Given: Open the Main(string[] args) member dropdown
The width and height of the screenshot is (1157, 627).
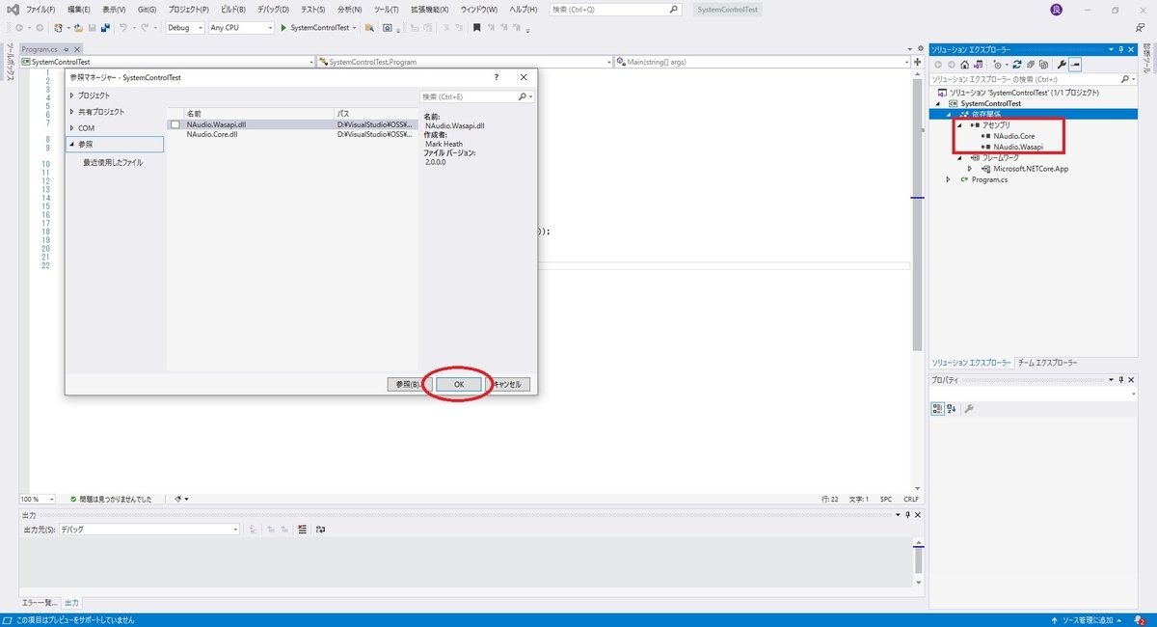Looking at the screenshot, I should 764,62.
